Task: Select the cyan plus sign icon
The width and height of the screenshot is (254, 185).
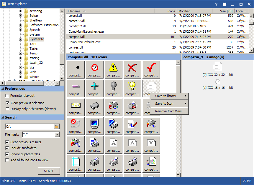Action: click(94, 88)
